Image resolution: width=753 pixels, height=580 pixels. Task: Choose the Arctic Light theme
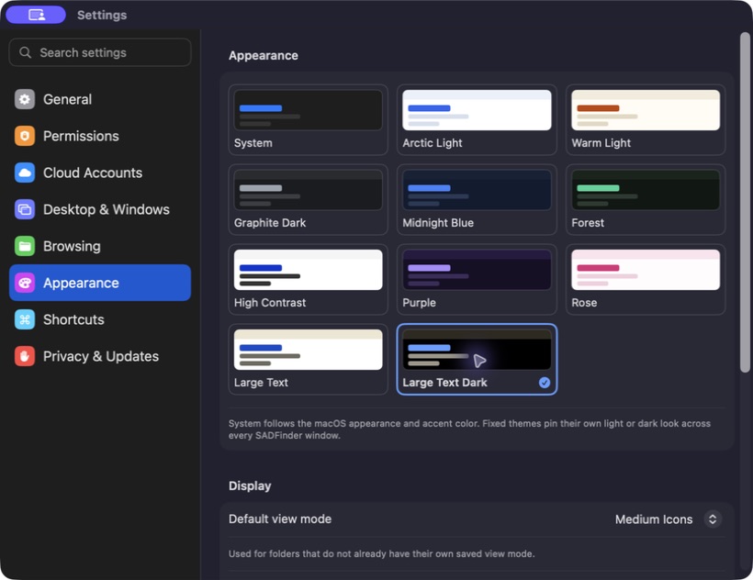pos(477,119)
